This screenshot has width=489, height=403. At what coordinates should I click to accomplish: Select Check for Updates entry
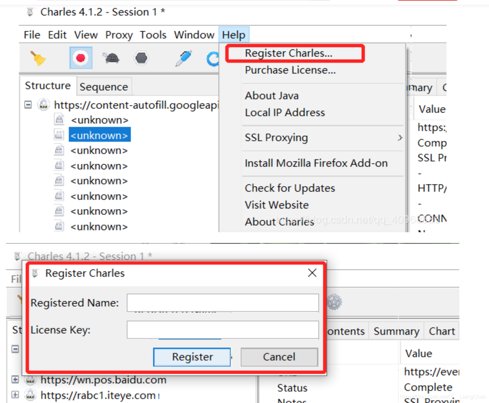click(x=290, y=188)
